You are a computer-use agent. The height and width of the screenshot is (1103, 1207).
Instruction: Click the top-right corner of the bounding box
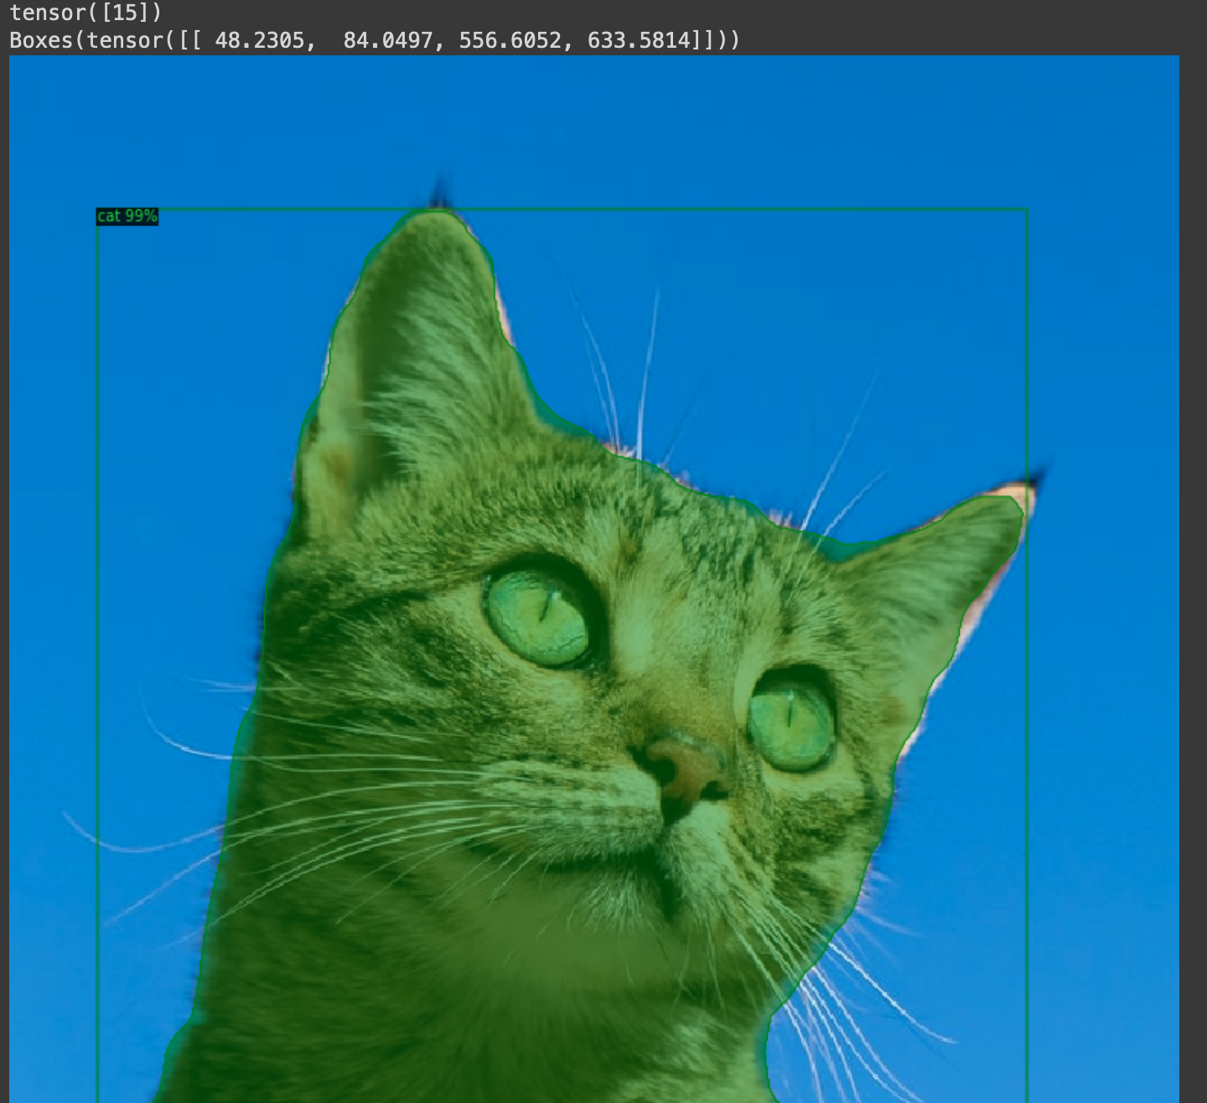(1028, 210)
